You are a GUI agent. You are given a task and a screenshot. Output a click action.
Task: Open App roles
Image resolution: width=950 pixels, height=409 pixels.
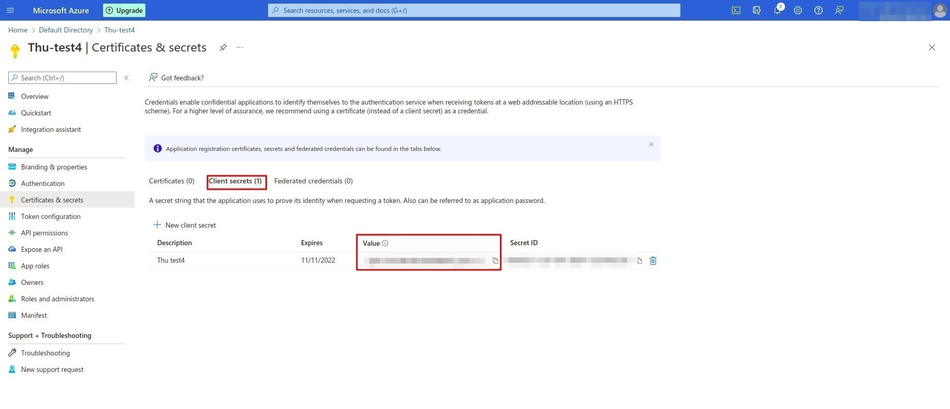pyautogui.click(x=35, y=266)
